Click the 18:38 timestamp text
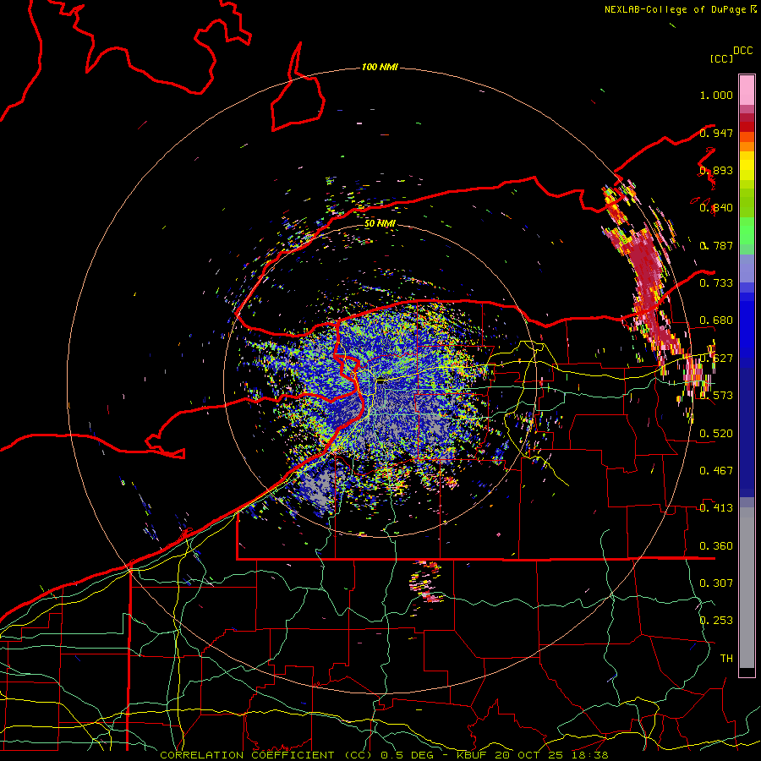This screenshot has width=761, height=761. pyautogui.click(x=590, y=755)
